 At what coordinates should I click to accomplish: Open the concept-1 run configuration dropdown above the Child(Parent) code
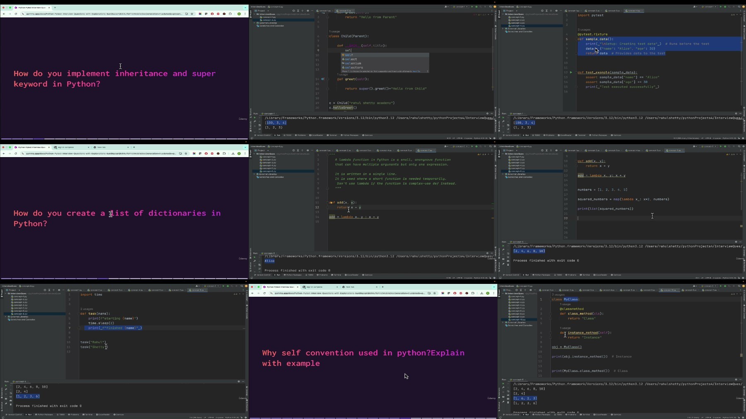pos(460,7)
